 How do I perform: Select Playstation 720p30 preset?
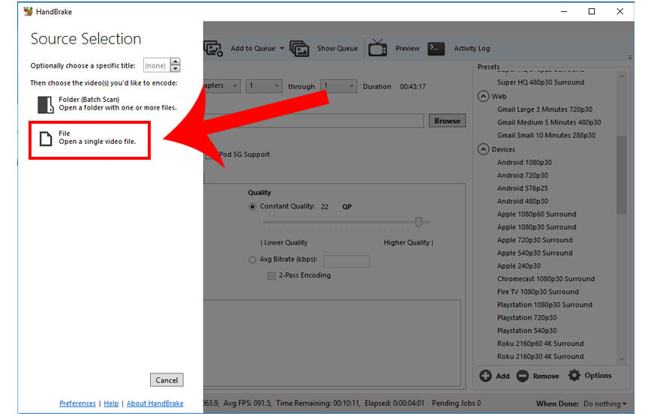point(526,318)
